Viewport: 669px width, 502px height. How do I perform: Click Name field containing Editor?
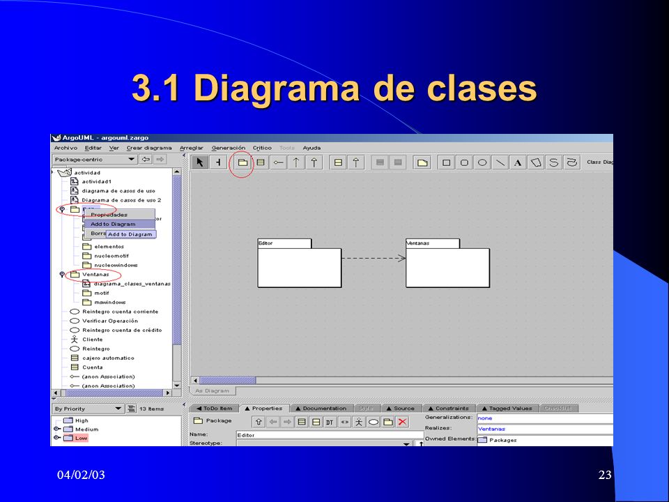(x=330, y=435)
